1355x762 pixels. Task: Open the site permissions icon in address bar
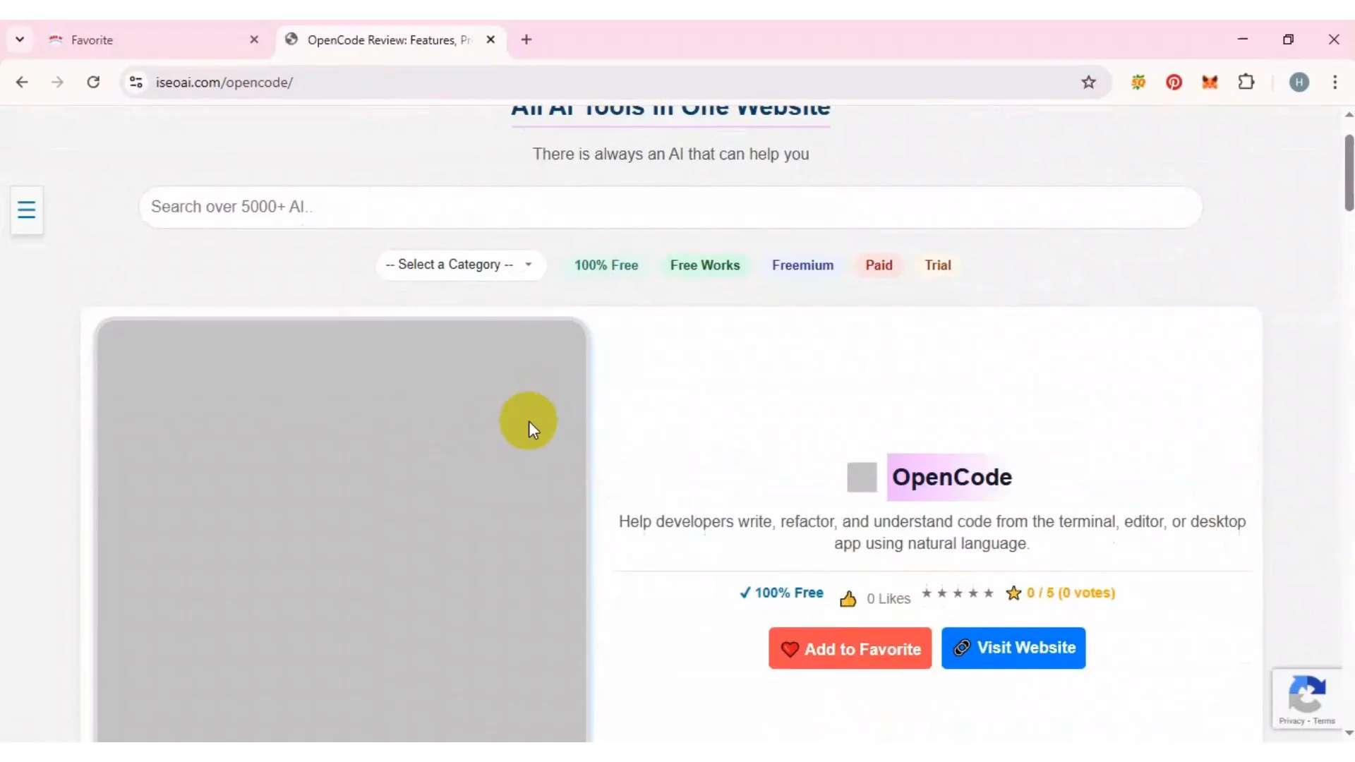click(x=135, y=82)
